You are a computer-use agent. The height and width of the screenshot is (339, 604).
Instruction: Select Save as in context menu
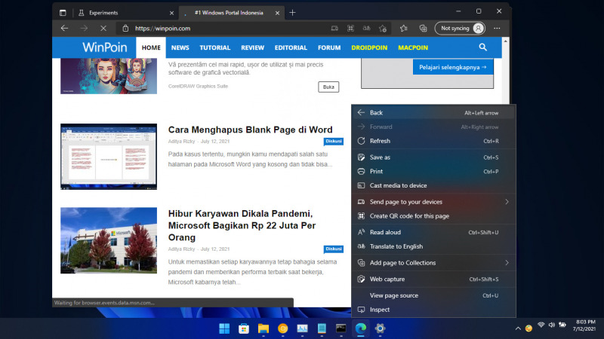pos(433,157)
